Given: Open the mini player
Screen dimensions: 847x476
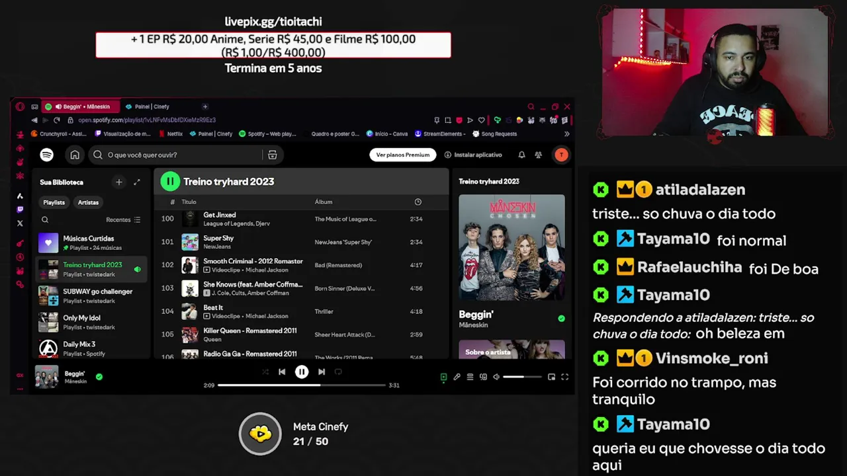Looking at the screenshot, I should pyautogui.click(x=551, y=377).
